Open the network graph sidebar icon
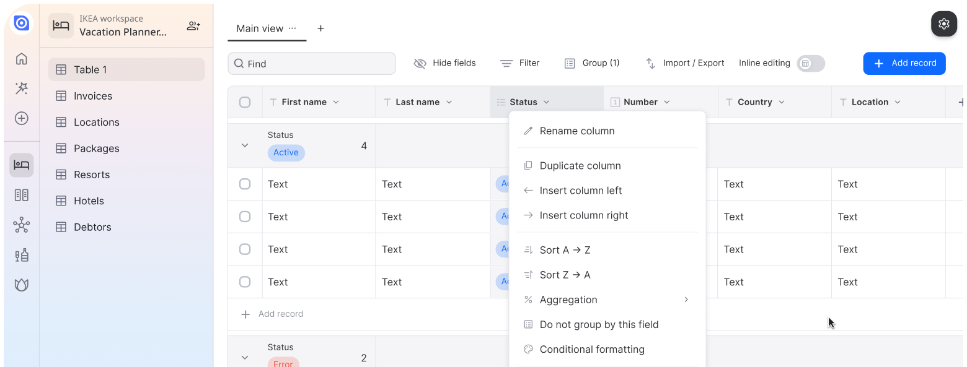The height and width of the screenshot is (367, 967). tap(22, 225)
